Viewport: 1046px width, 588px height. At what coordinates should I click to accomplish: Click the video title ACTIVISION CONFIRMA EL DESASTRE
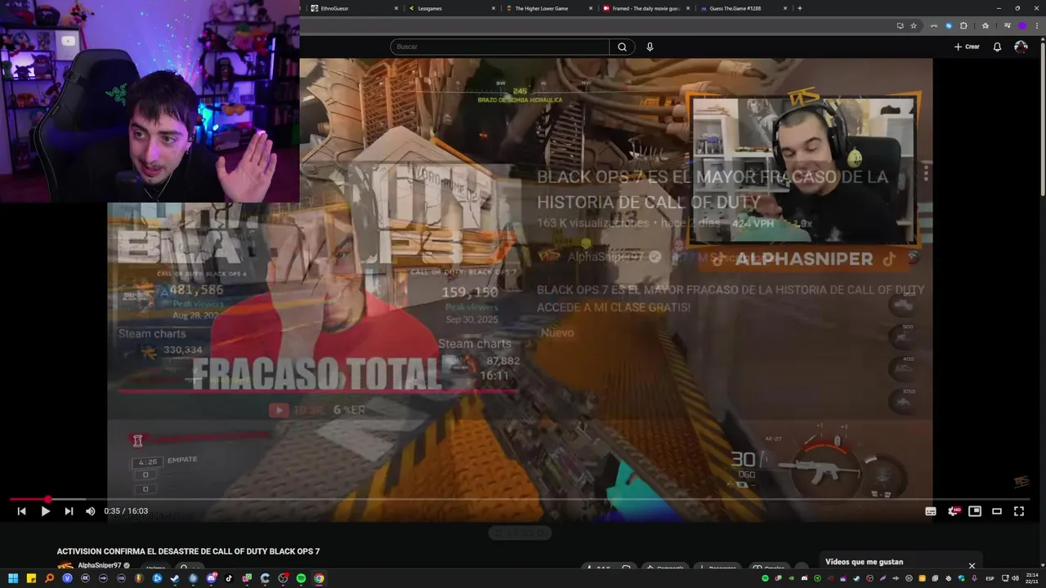coord(188,551)
